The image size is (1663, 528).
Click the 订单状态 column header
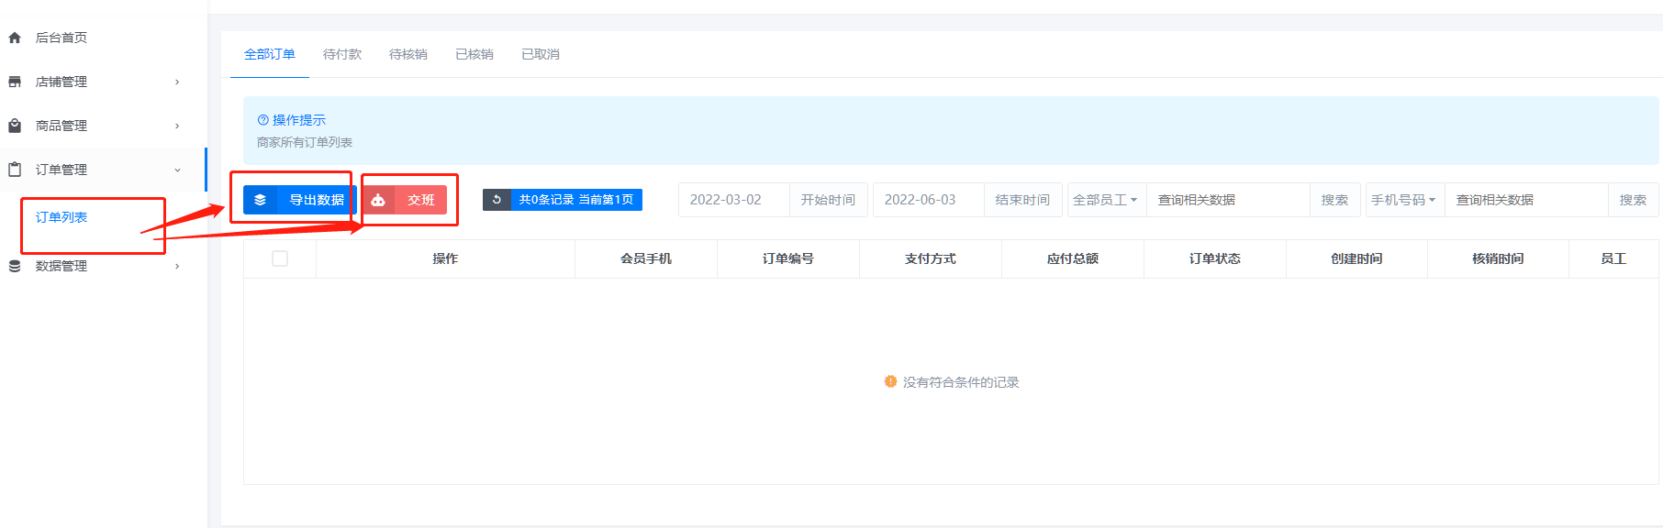(x=1215, y=258)
